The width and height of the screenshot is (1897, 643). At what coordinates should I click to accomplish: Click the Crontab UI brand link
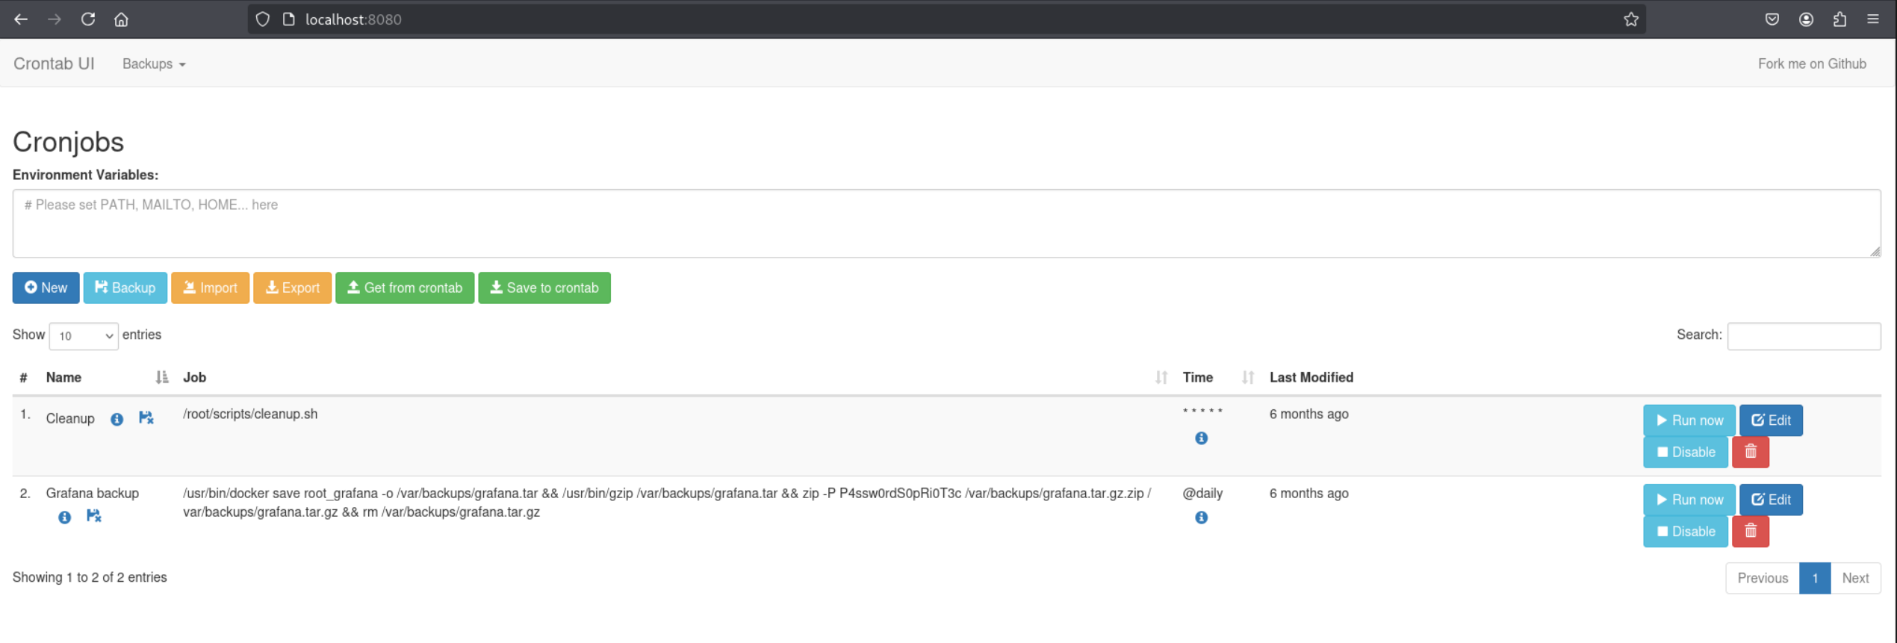[x=54, y=64]
